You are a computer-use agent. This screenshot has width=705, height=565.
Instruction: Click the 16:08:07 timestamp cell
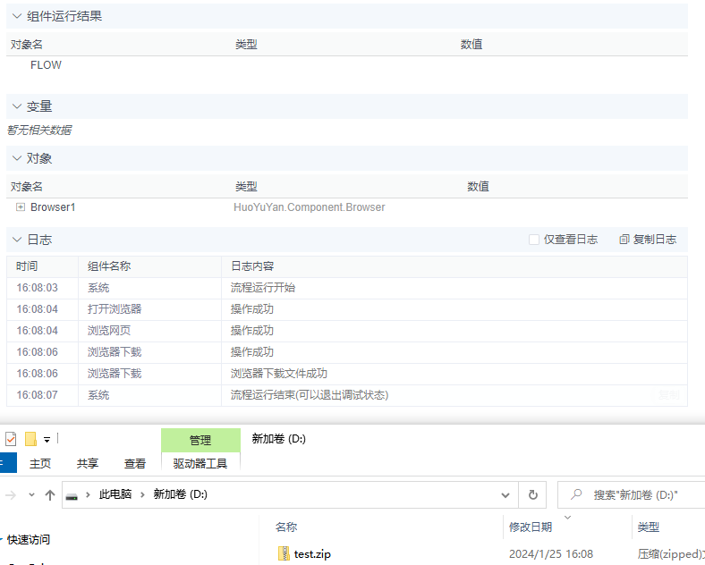pos(37,395)
